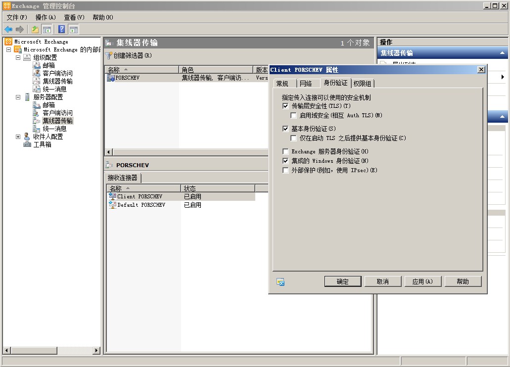510x367 pixels.
Task: Click server list horizontal scrollbar left arrow
Action: [x=109, y=152]
